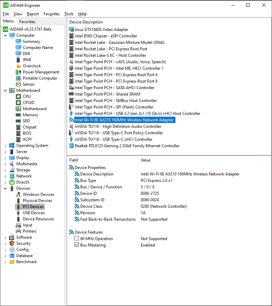Open the Favorites menu in menu bar
272x306 pixels.
pyautogui.click(x=52, y=14)
